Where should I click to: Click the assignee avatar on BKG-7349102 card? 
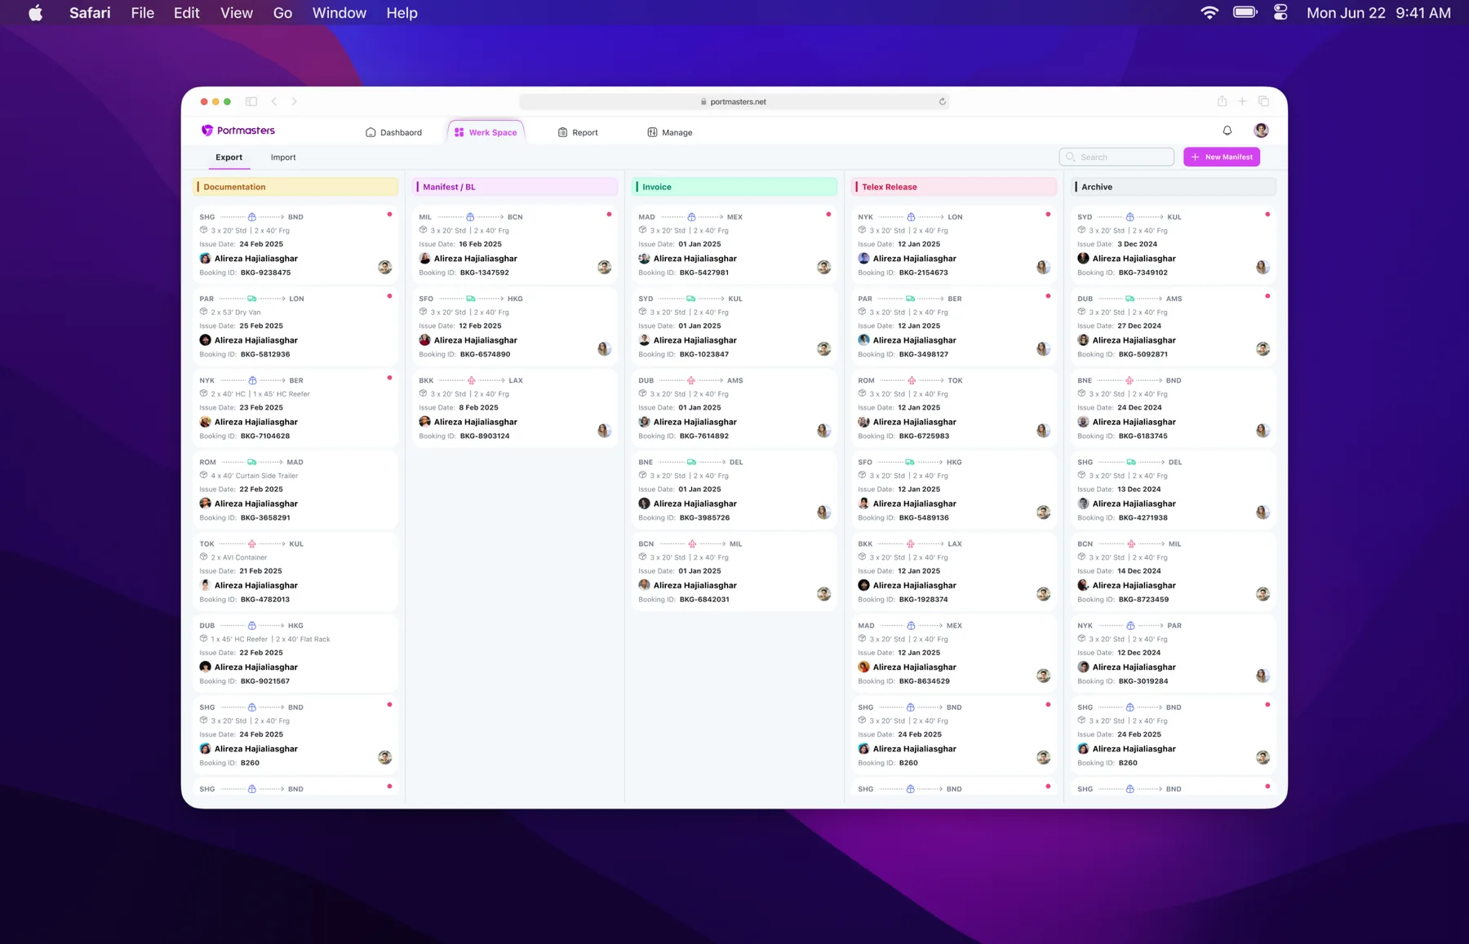pos(1263,267)
